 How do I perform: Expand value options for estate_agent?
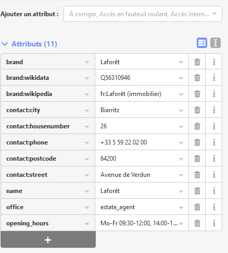point(181,207)
